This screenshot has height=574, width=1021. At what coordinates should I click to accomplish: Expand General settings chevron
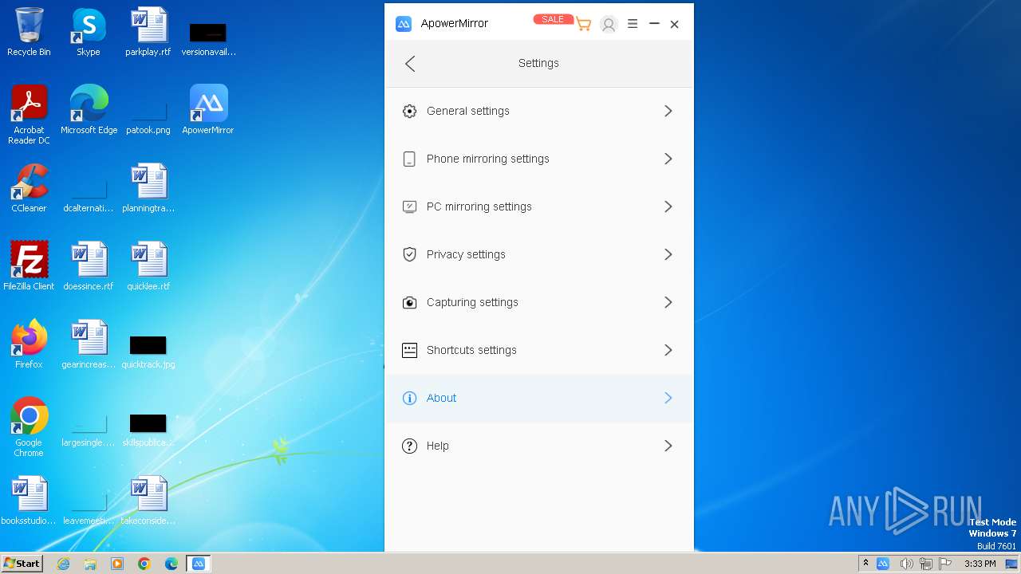click(668, 112)
